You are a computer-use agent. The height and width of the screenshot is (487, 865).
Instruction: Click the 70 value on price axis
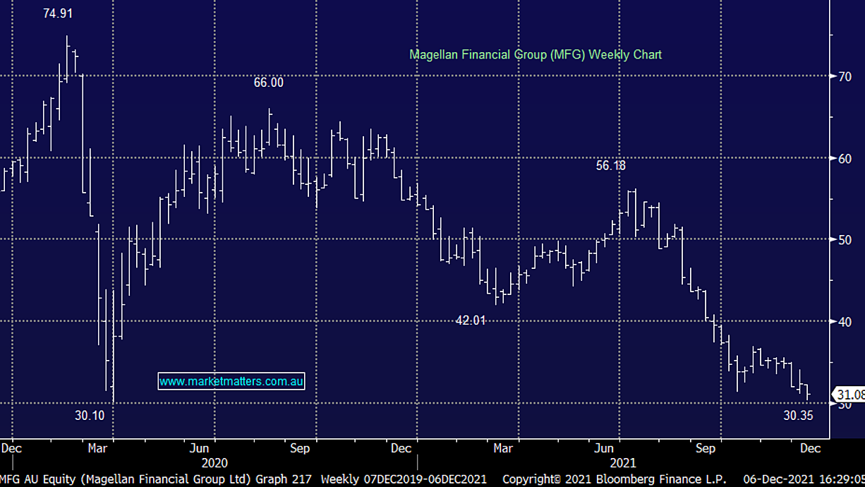(845, 76)
